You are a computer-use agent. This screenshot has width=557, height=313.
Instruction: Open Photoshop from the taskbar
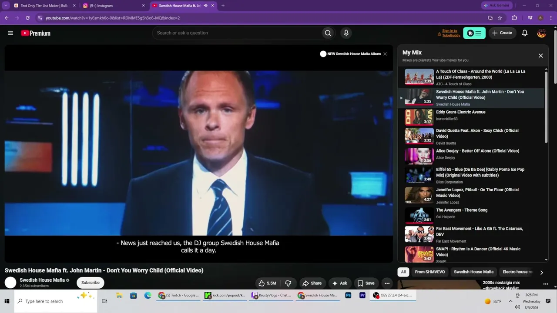[348, 296]
